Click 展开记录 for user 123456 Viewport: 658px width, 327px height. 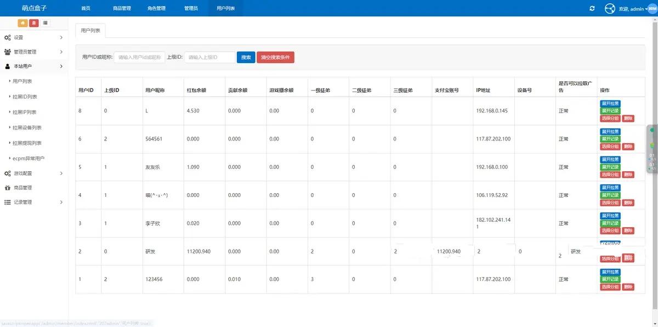coord(610,279)
